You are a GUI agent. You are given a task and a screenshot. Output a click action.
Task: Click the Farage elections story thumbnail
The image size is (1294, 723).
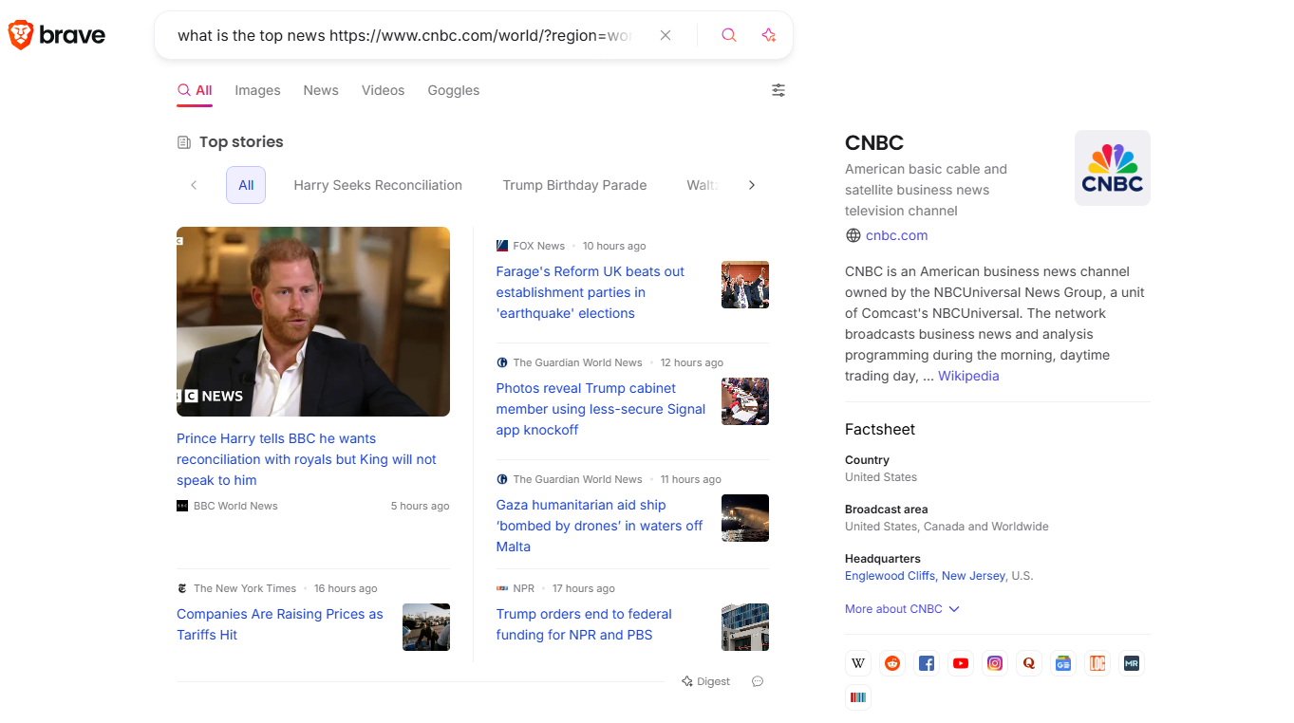(x=745, y=285)
